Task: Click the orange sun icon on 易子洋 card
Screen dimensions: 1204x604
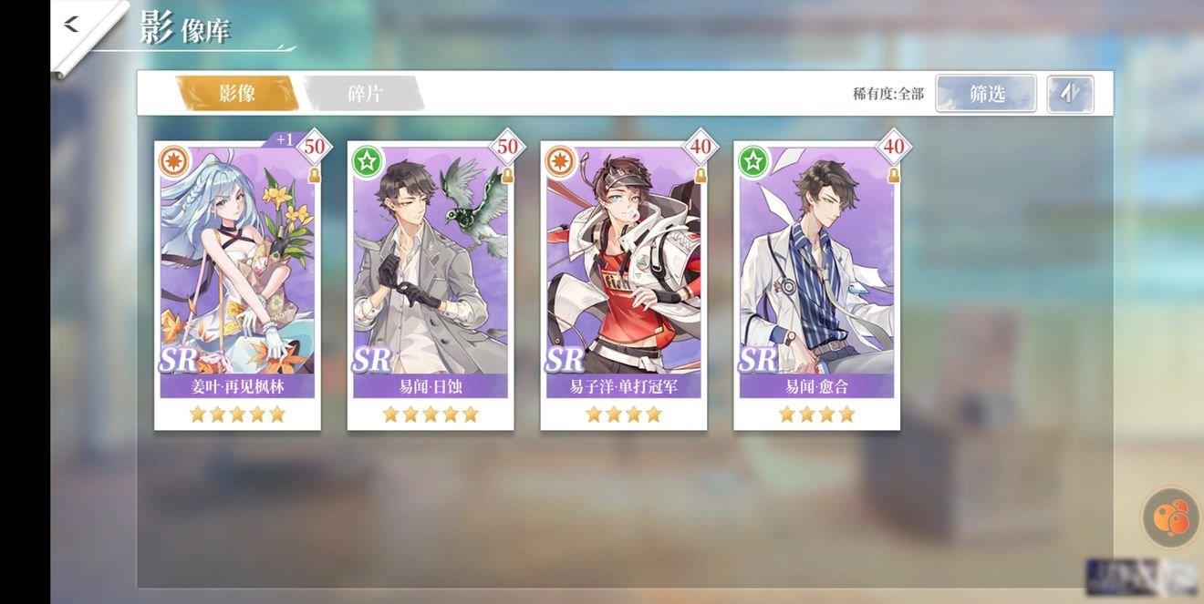Action: point(559,161)
